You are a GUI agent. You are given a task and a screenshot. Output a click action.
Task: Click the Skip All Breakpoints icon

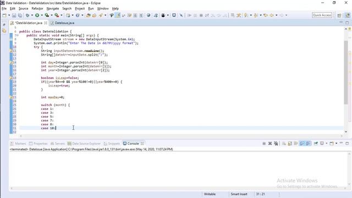[x=181, y=15]
